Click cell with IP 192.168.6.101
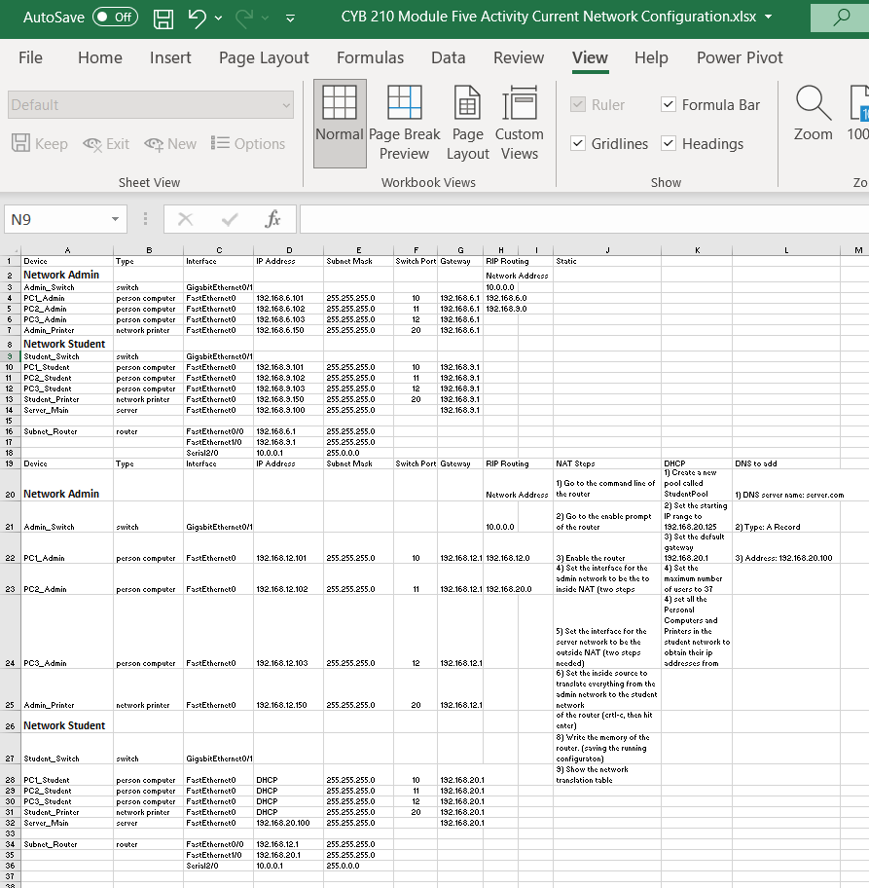869x888 pixels. [x=289, y=298]
